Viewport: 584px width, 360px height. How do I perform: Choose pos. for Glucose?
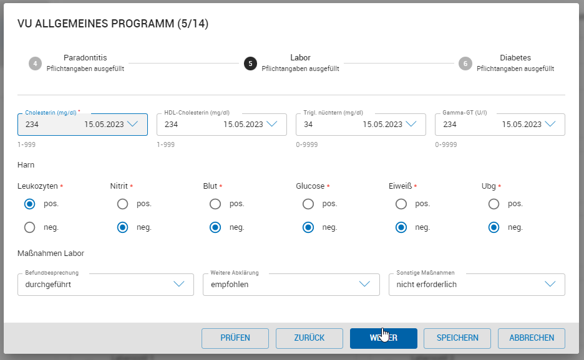tap(308, 204)
